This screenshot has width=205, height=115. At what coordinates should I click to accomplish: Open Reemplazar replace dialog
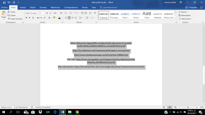coord(184,15)
